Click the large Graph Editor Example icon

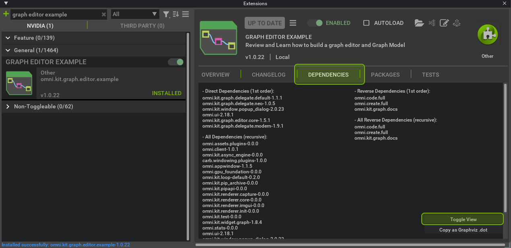pyautogui.click(x=218, y=38)
